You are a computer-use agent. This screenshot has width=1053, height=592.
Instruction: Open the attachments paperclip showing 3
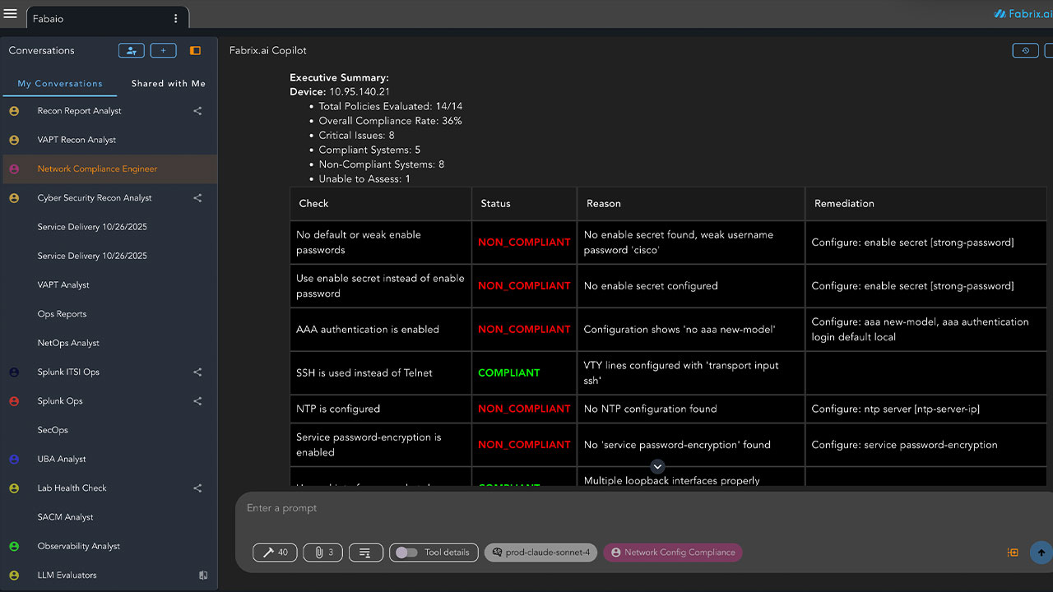pos(322,553)
